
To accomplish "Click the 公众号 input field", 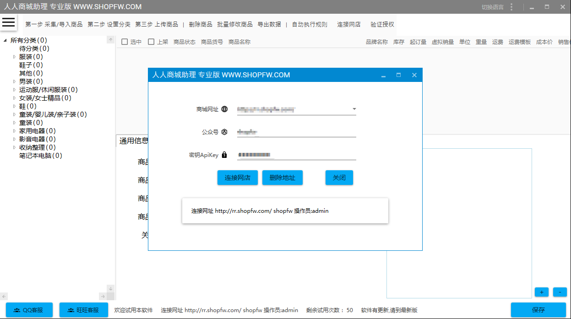I will [x=296, y=132].
